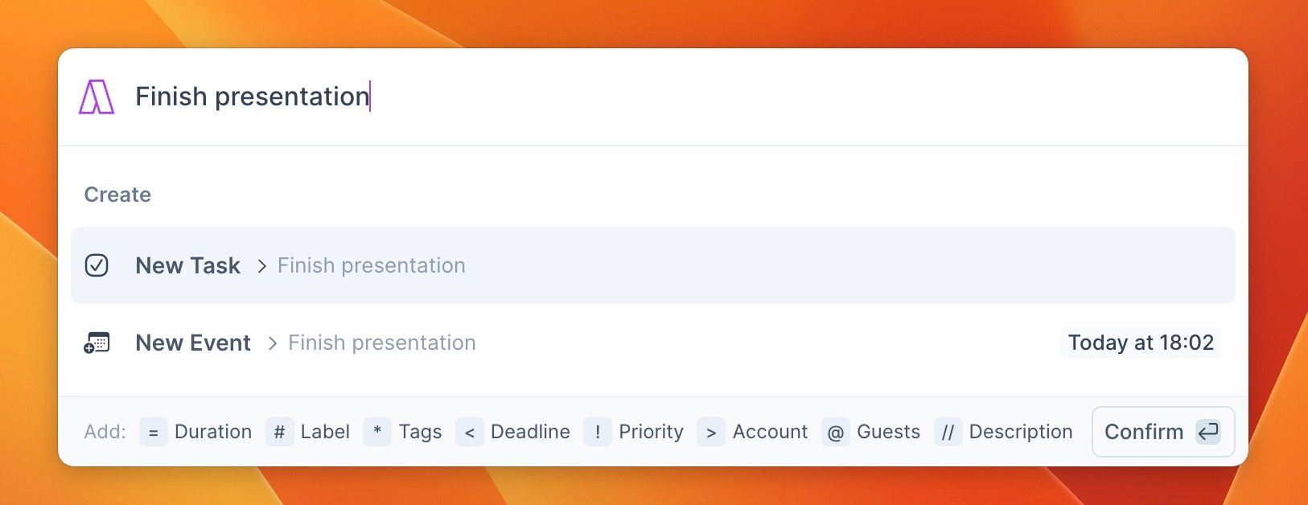This screenshot has width=1308, height=505.
Task: Select the New Event row
Action: (653, 343)
